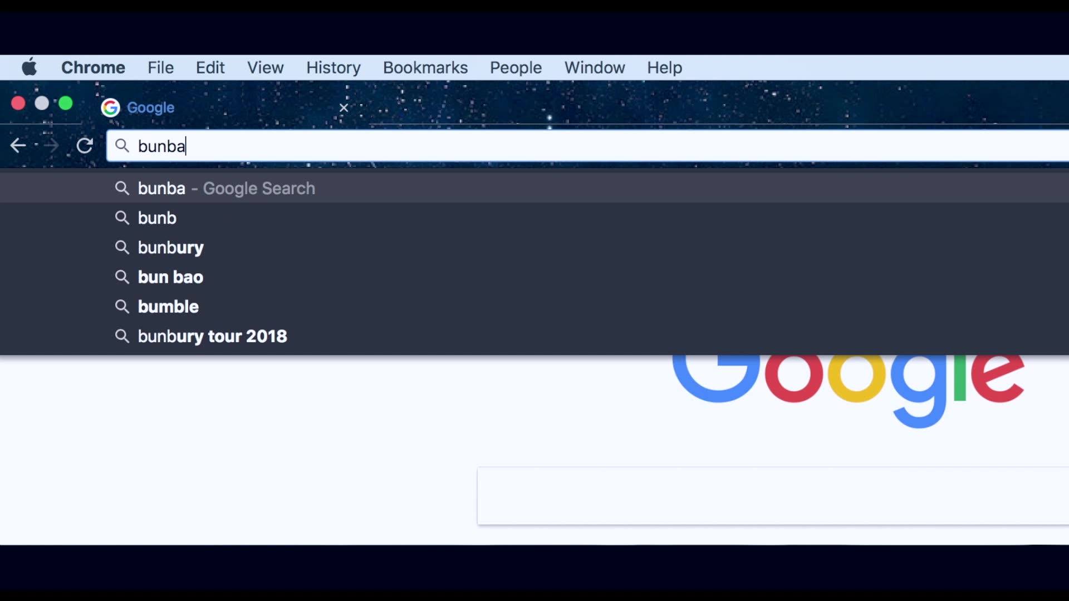Screen dimensions: 1069x601
Task: Click the magnifier icon beside 'bunbury tour 2018'
Action: (x=122, y=336)
